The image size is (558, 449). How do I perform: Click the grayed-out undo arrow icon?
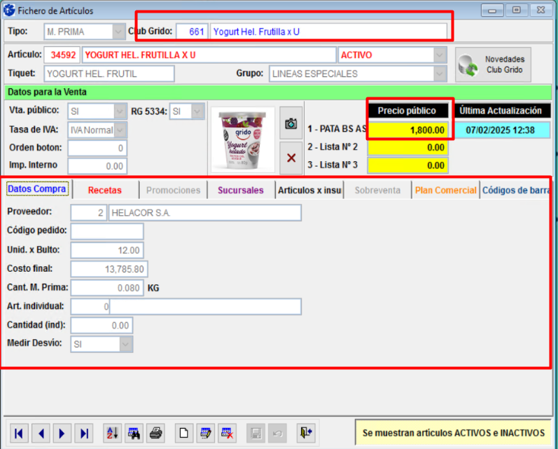point(277,433)
